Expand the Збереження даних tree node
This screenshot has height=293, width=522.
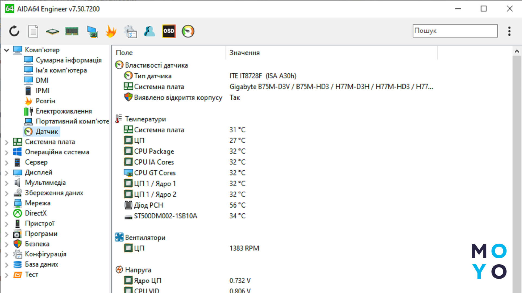pyautogui.click(x=7, y=193)
